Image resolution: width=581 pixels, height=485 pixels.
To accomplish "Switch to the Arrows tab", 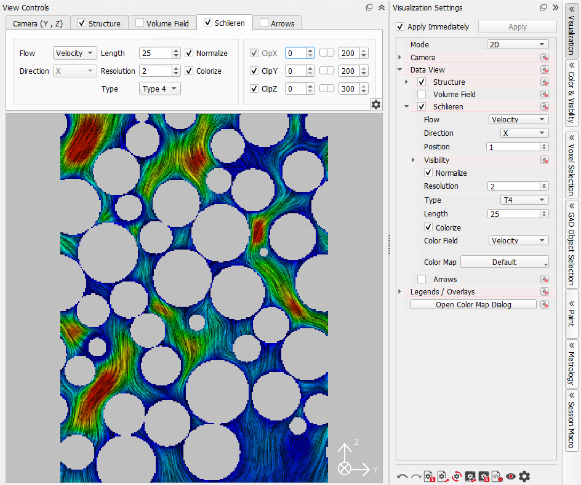I will 277,23.
